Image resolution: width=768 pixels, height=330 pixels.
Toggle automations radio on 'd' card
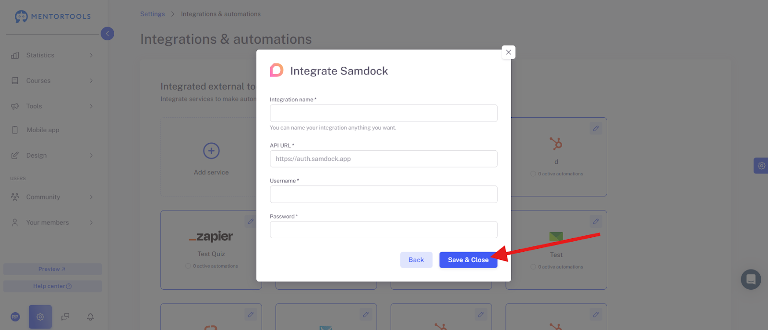[533, 174]
